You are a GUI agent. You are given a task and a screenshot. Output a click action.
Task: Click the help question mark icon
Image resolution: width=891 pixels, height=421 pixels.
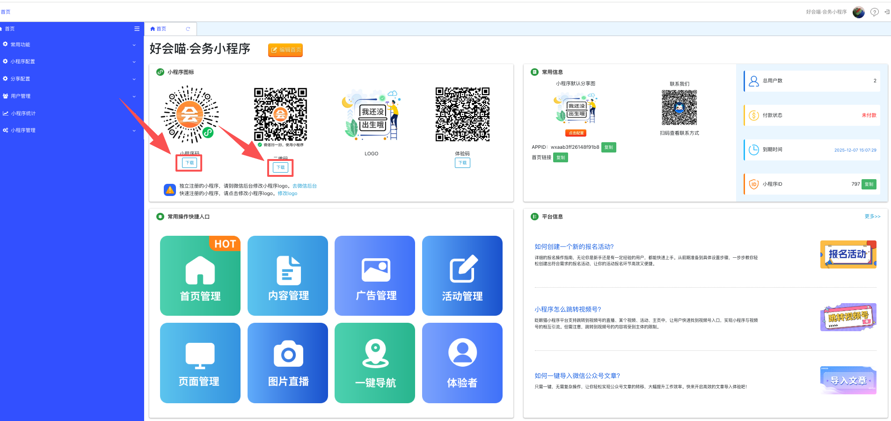(874, 12)
